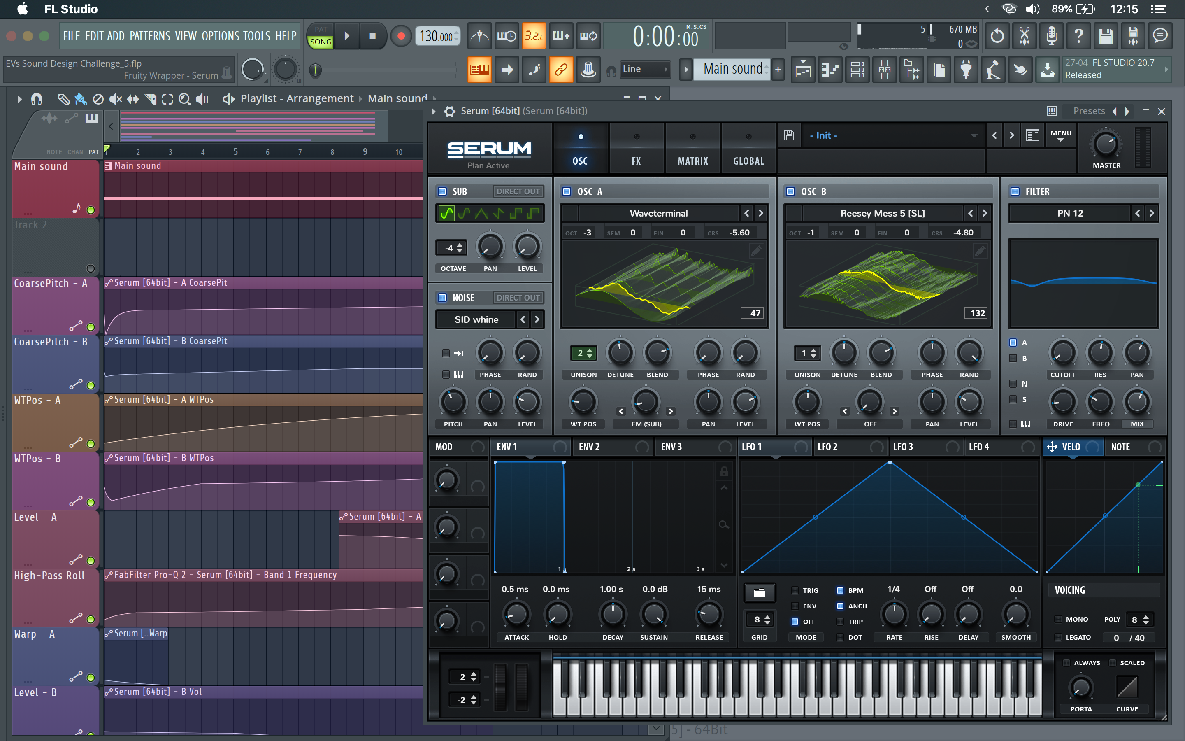
Task: Toggle the LFO BPM sync checkbox
Action: click(x=840, y=590)
